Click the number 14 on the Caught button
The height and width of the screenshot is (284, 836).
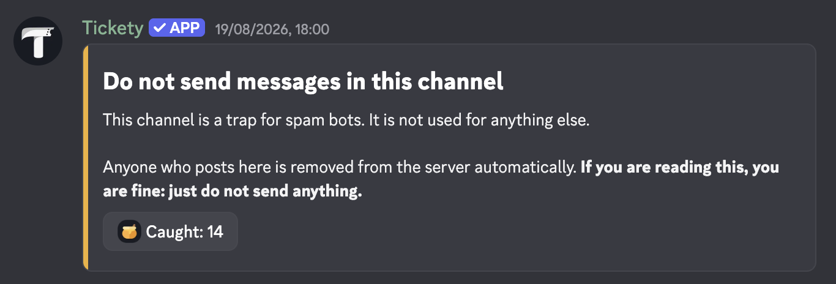tap(215, 232)
